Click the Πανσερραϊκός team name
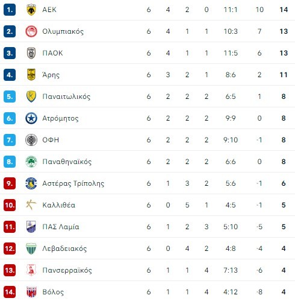This screenshot has width=295, height=301. click(x=67, y=270)
